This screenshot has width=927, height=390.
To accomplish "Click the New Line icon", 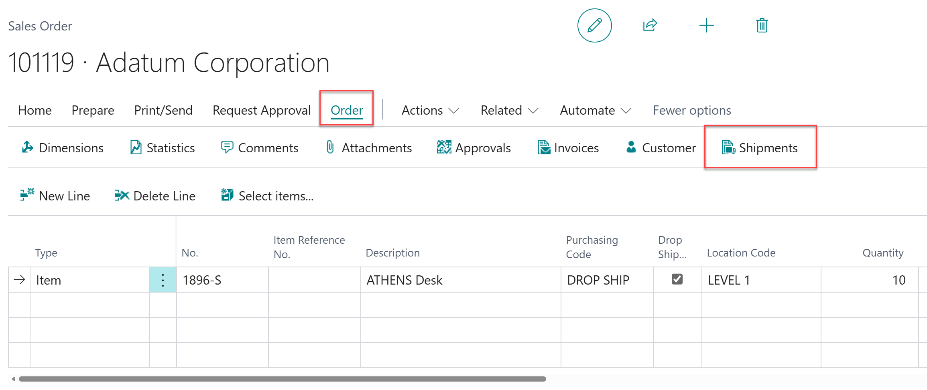I will pos(27,195).
